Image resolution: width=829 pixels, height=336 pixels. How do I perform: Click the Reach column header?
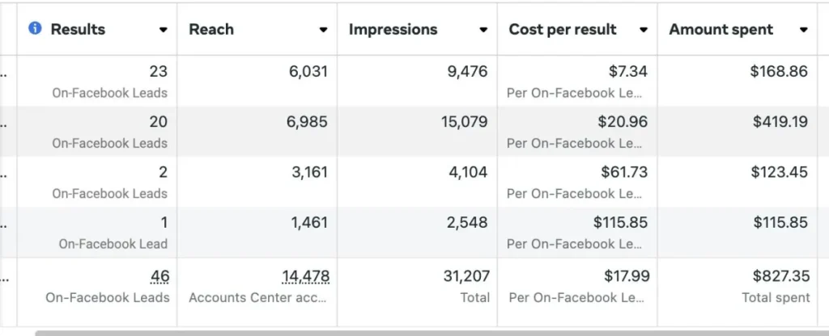(210, 29)
